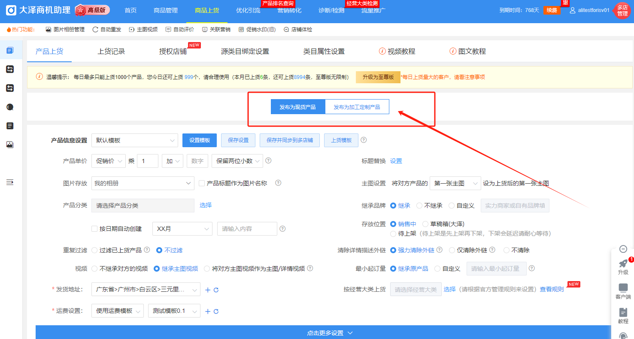
Task: Refresh the 发货地址 list
Action: (x=216, y=290)
